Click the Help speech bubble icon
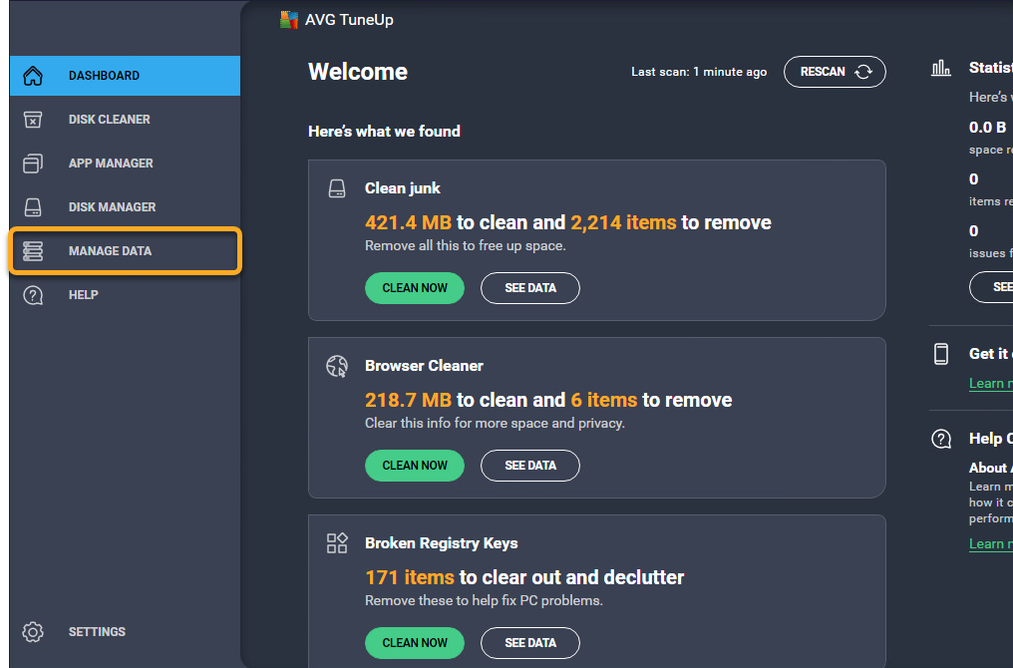Image resolution: width=1013 pixels, height=668 pixels. 33,295
